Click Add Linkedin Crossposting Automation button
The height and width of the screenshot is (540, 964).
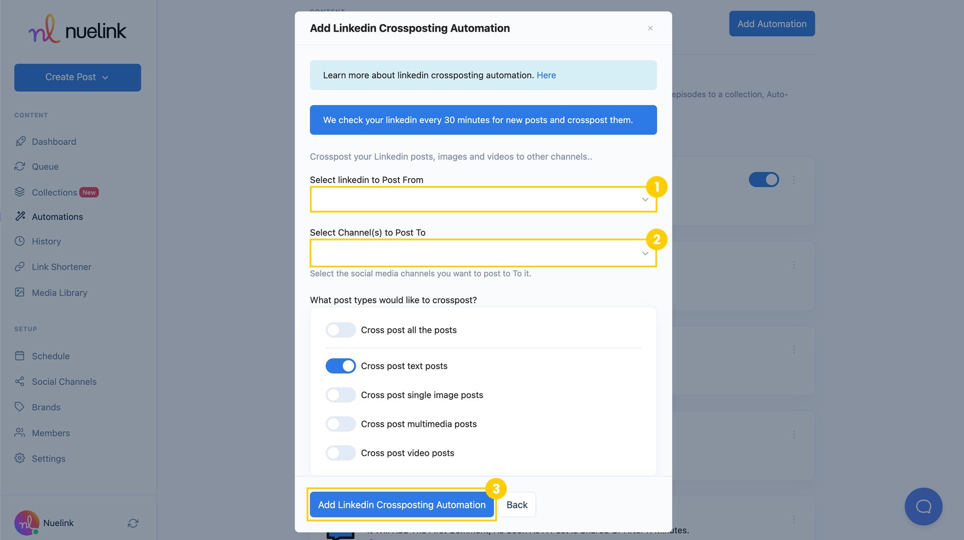coord(402,504)
